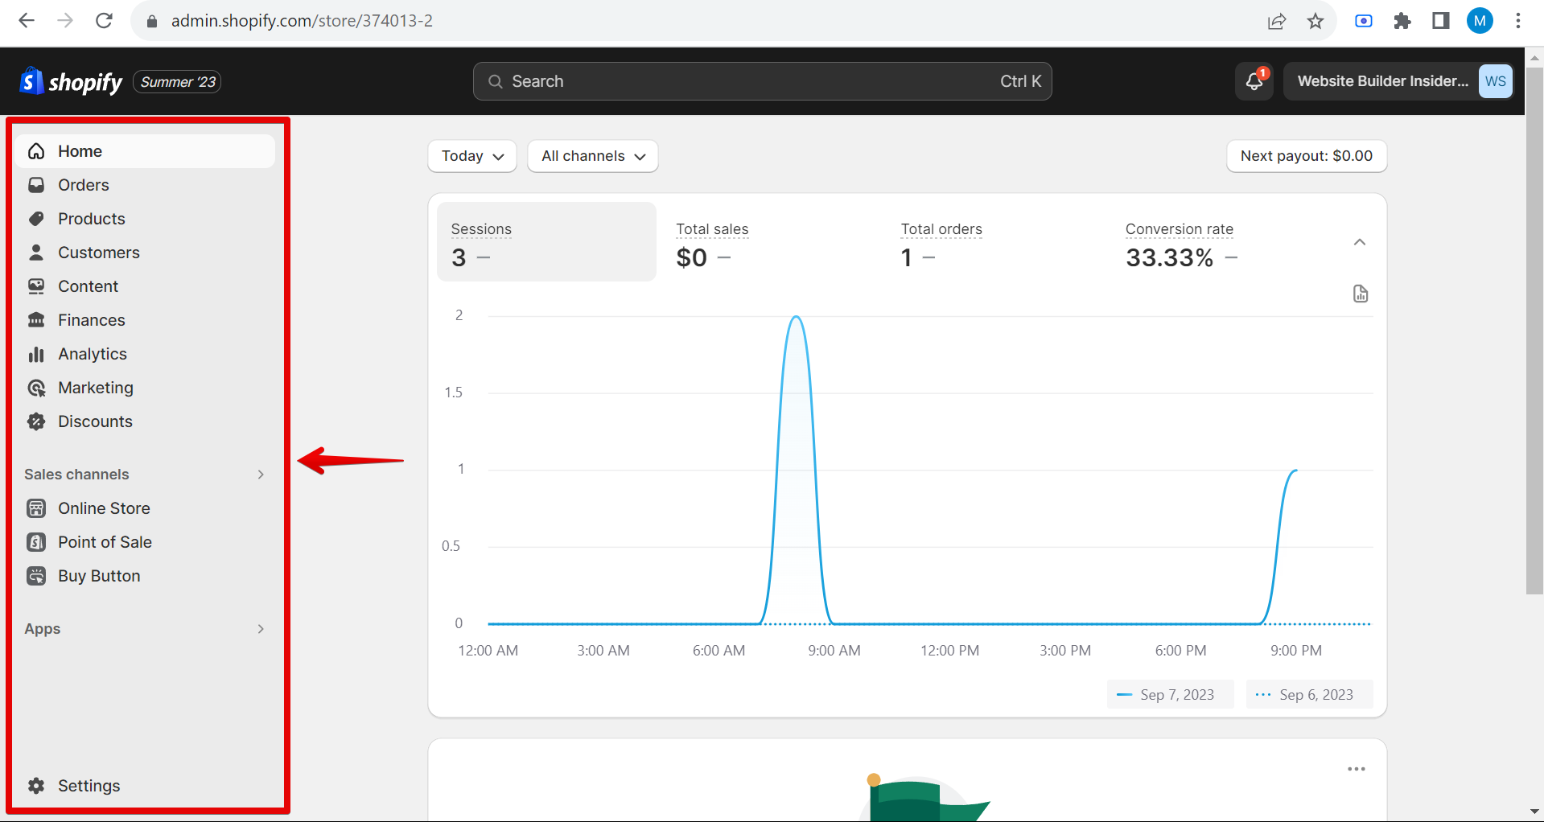Bookmark this page with star icon
The image size is (1544, 822).
1315,21
